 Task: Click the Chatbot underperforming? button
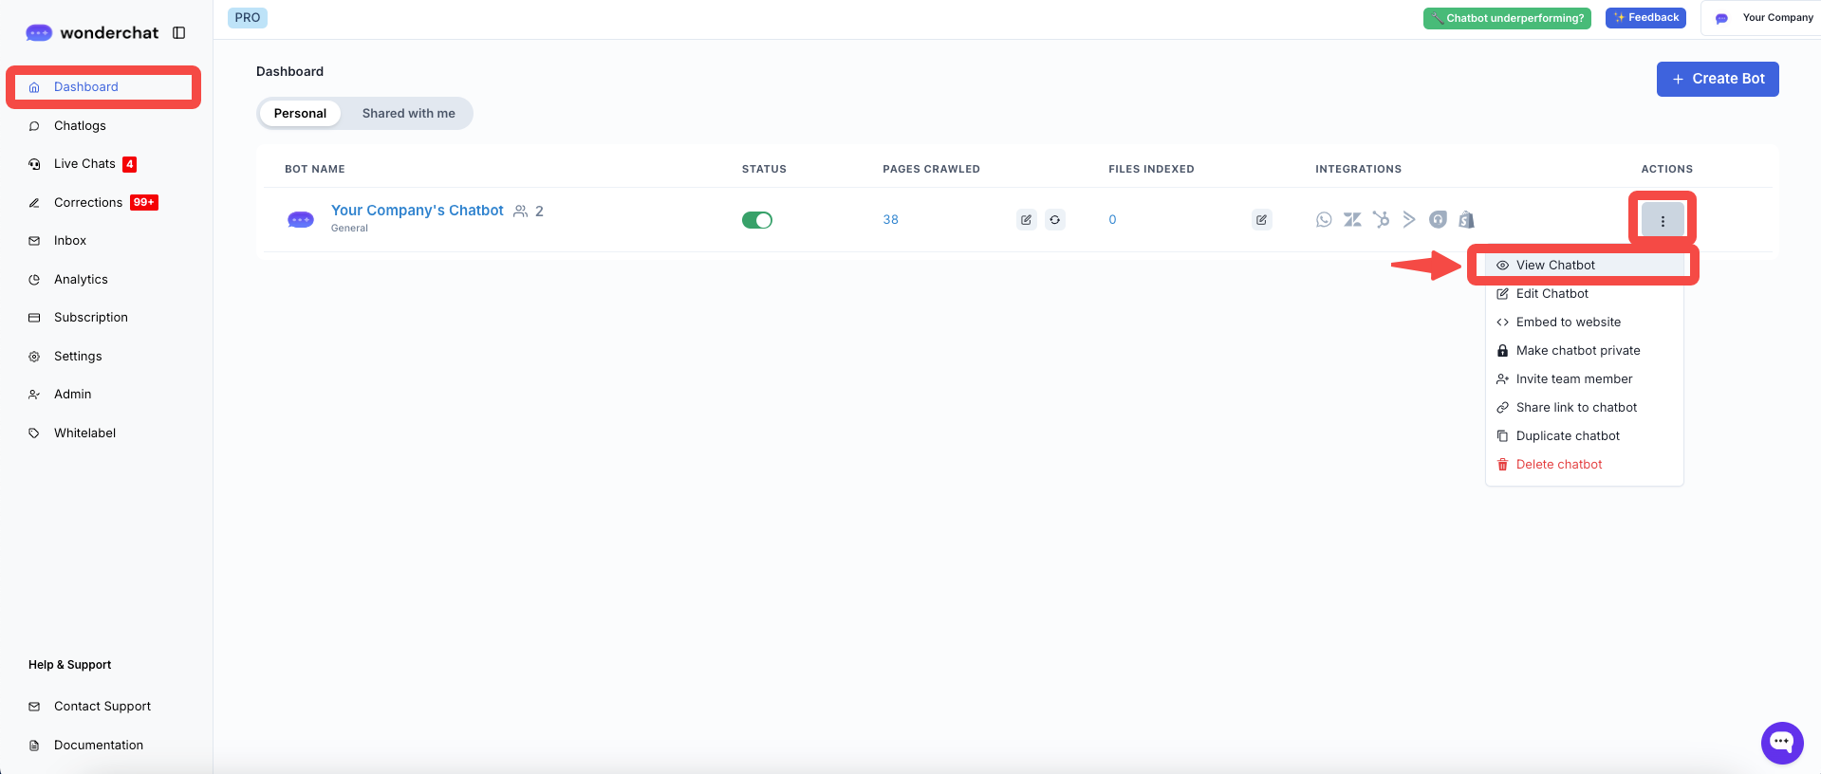click(1506, 18)
